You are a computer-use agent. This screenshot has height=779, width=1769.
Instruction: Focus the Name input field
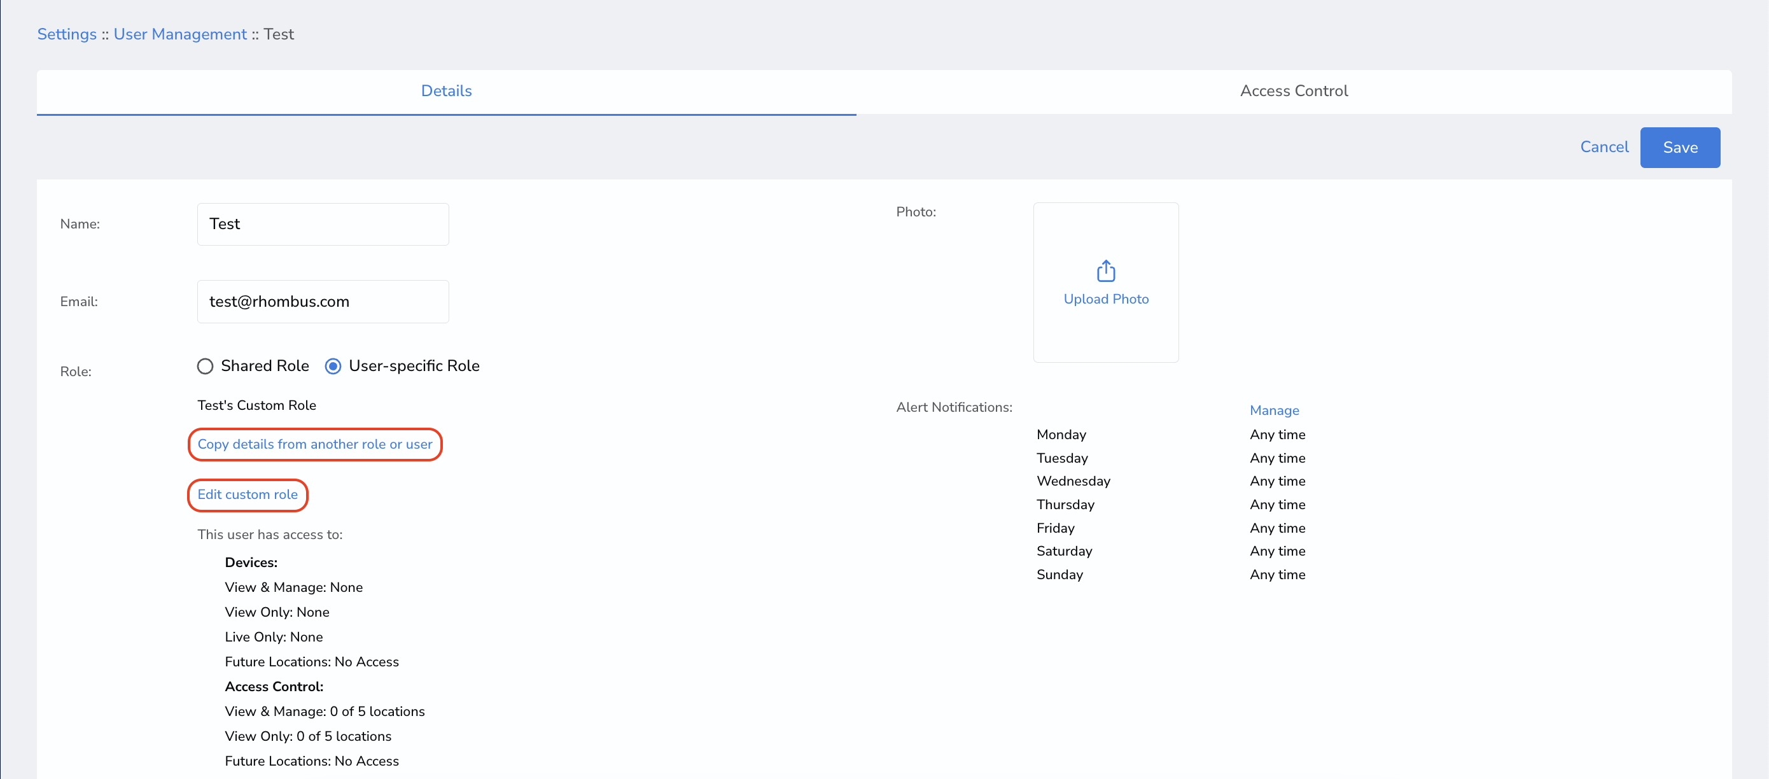pyautogui.click(x=323, y=224)
